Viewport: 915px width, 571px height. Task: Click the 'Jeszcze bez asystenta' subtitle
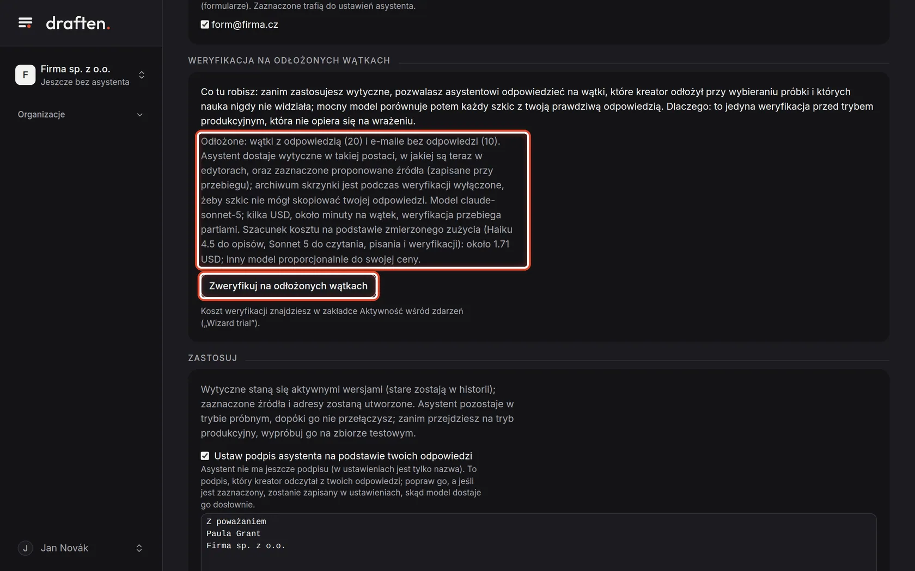click(x=85, y=82)
